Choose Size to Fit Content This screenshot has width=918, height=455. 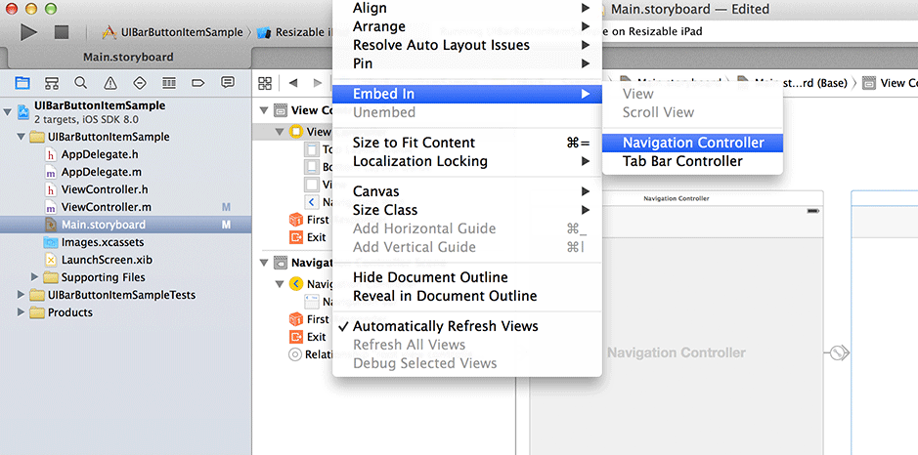pos(467,144)
